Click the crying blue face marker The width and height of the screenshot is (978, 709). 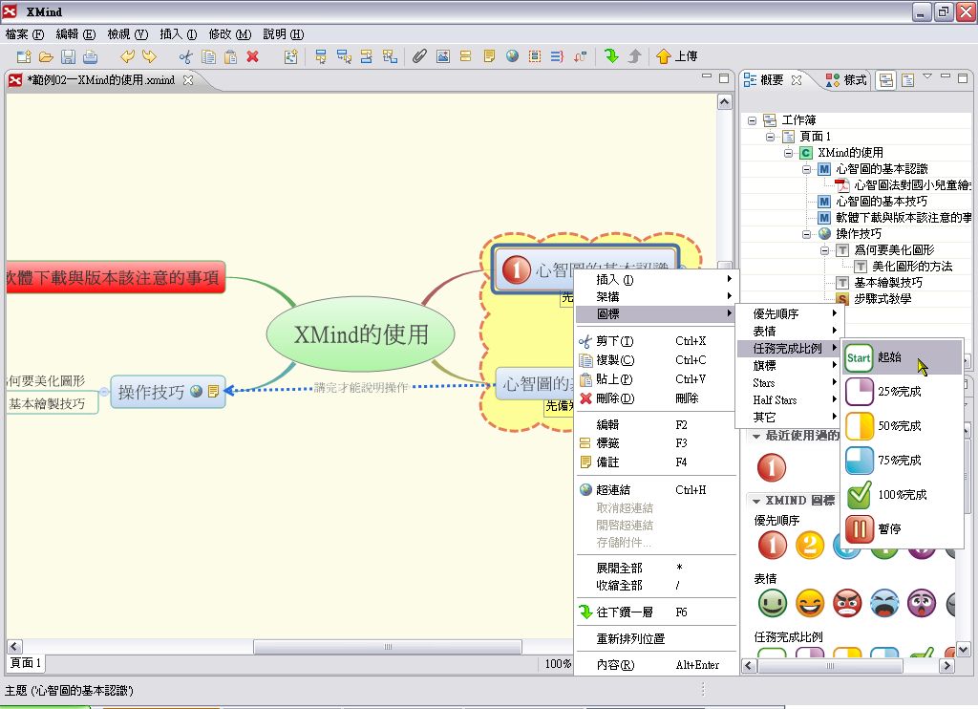[884, 604]
